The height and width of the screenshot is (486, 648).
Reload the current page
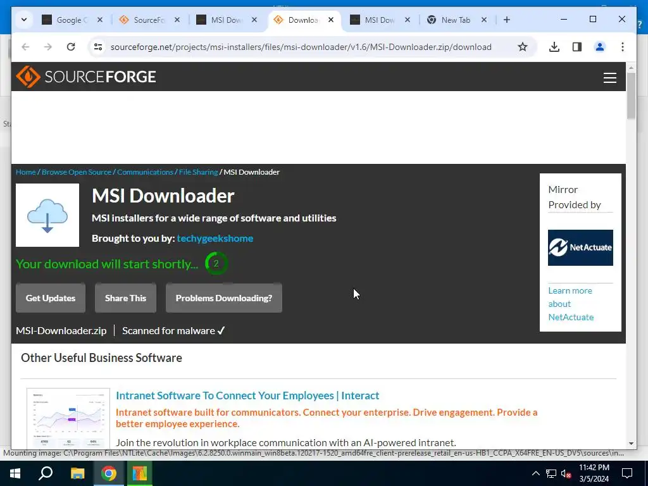tap(71, 47)
